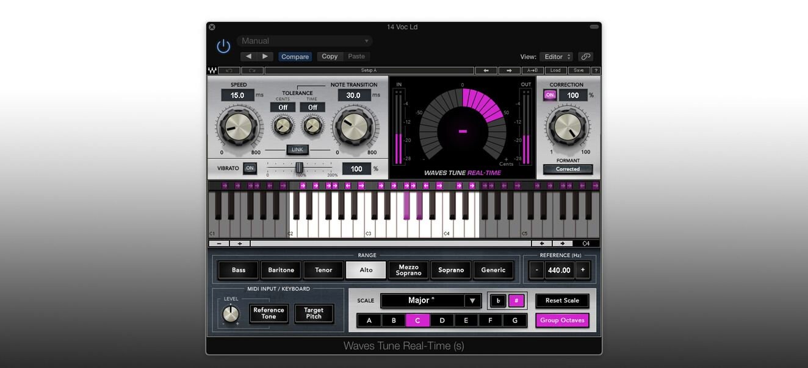The image size is (808, 368).
Task: Go to the previous preset arrow
Action: pos(249,56)
